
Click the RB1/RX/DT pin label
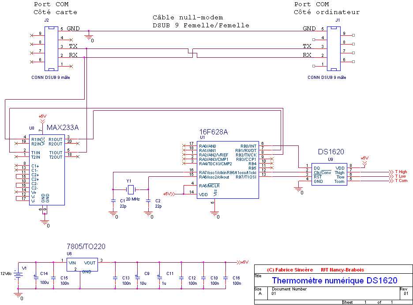pos(246,151)
